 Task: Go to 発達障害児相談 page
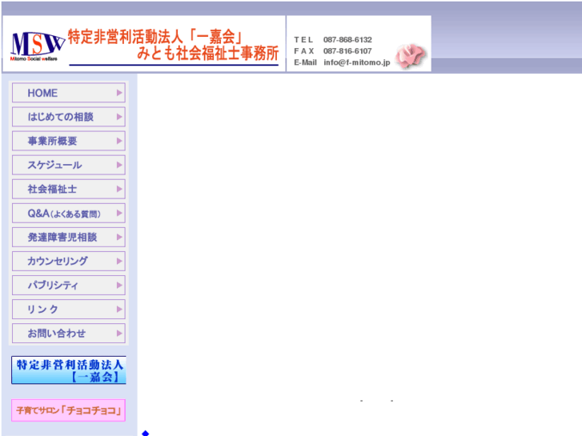(x=69, y=237)
